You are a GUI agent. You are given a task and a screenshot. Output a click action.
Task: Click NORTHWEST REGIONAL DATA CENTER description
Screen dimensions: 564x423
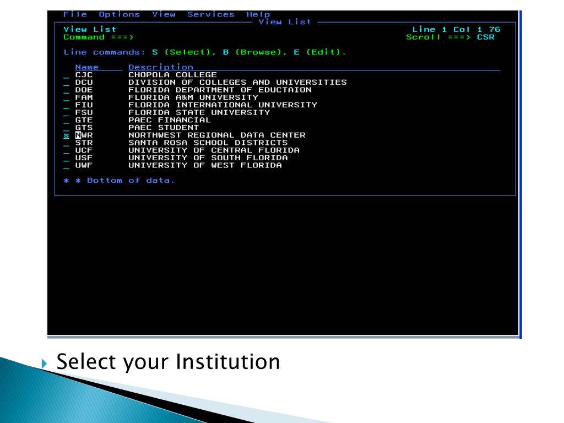[x=217, y=135]
